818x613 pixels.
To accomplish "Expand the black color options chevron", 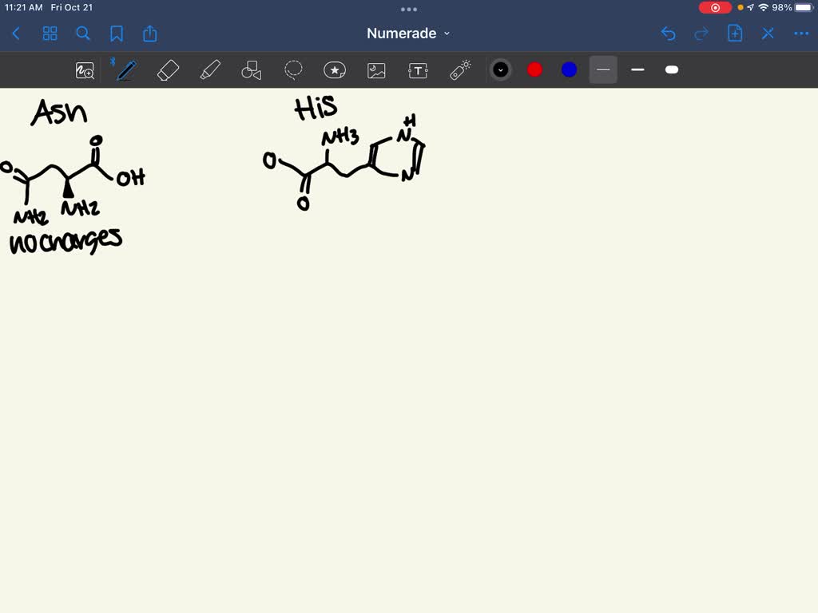I will 501,70.
